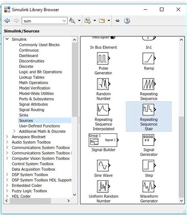
Task: Open the Dashboard library
Action: coord(28,56)
